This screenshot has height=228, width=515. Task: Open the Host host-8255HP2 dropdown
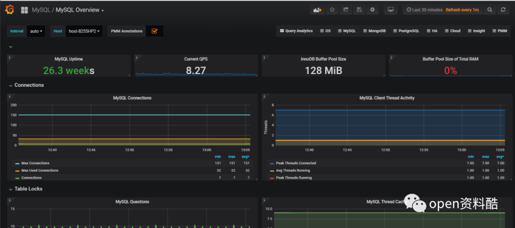tap(83, 31)
